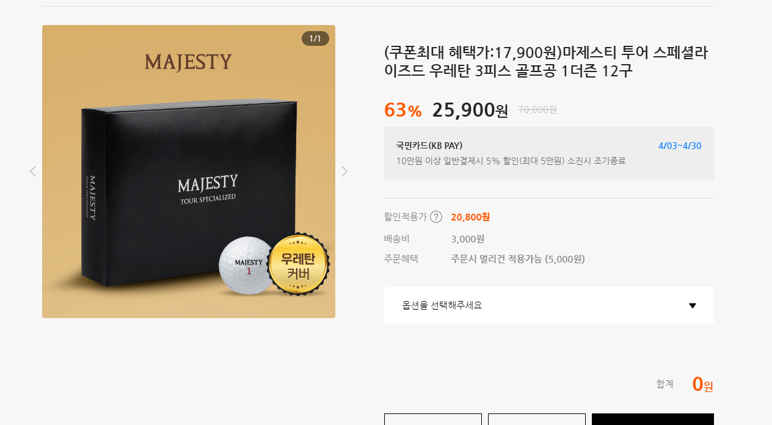Screen dimensions: 772x425
Task: Click the black triangle arrow of option selector
Action: (693, 306)
